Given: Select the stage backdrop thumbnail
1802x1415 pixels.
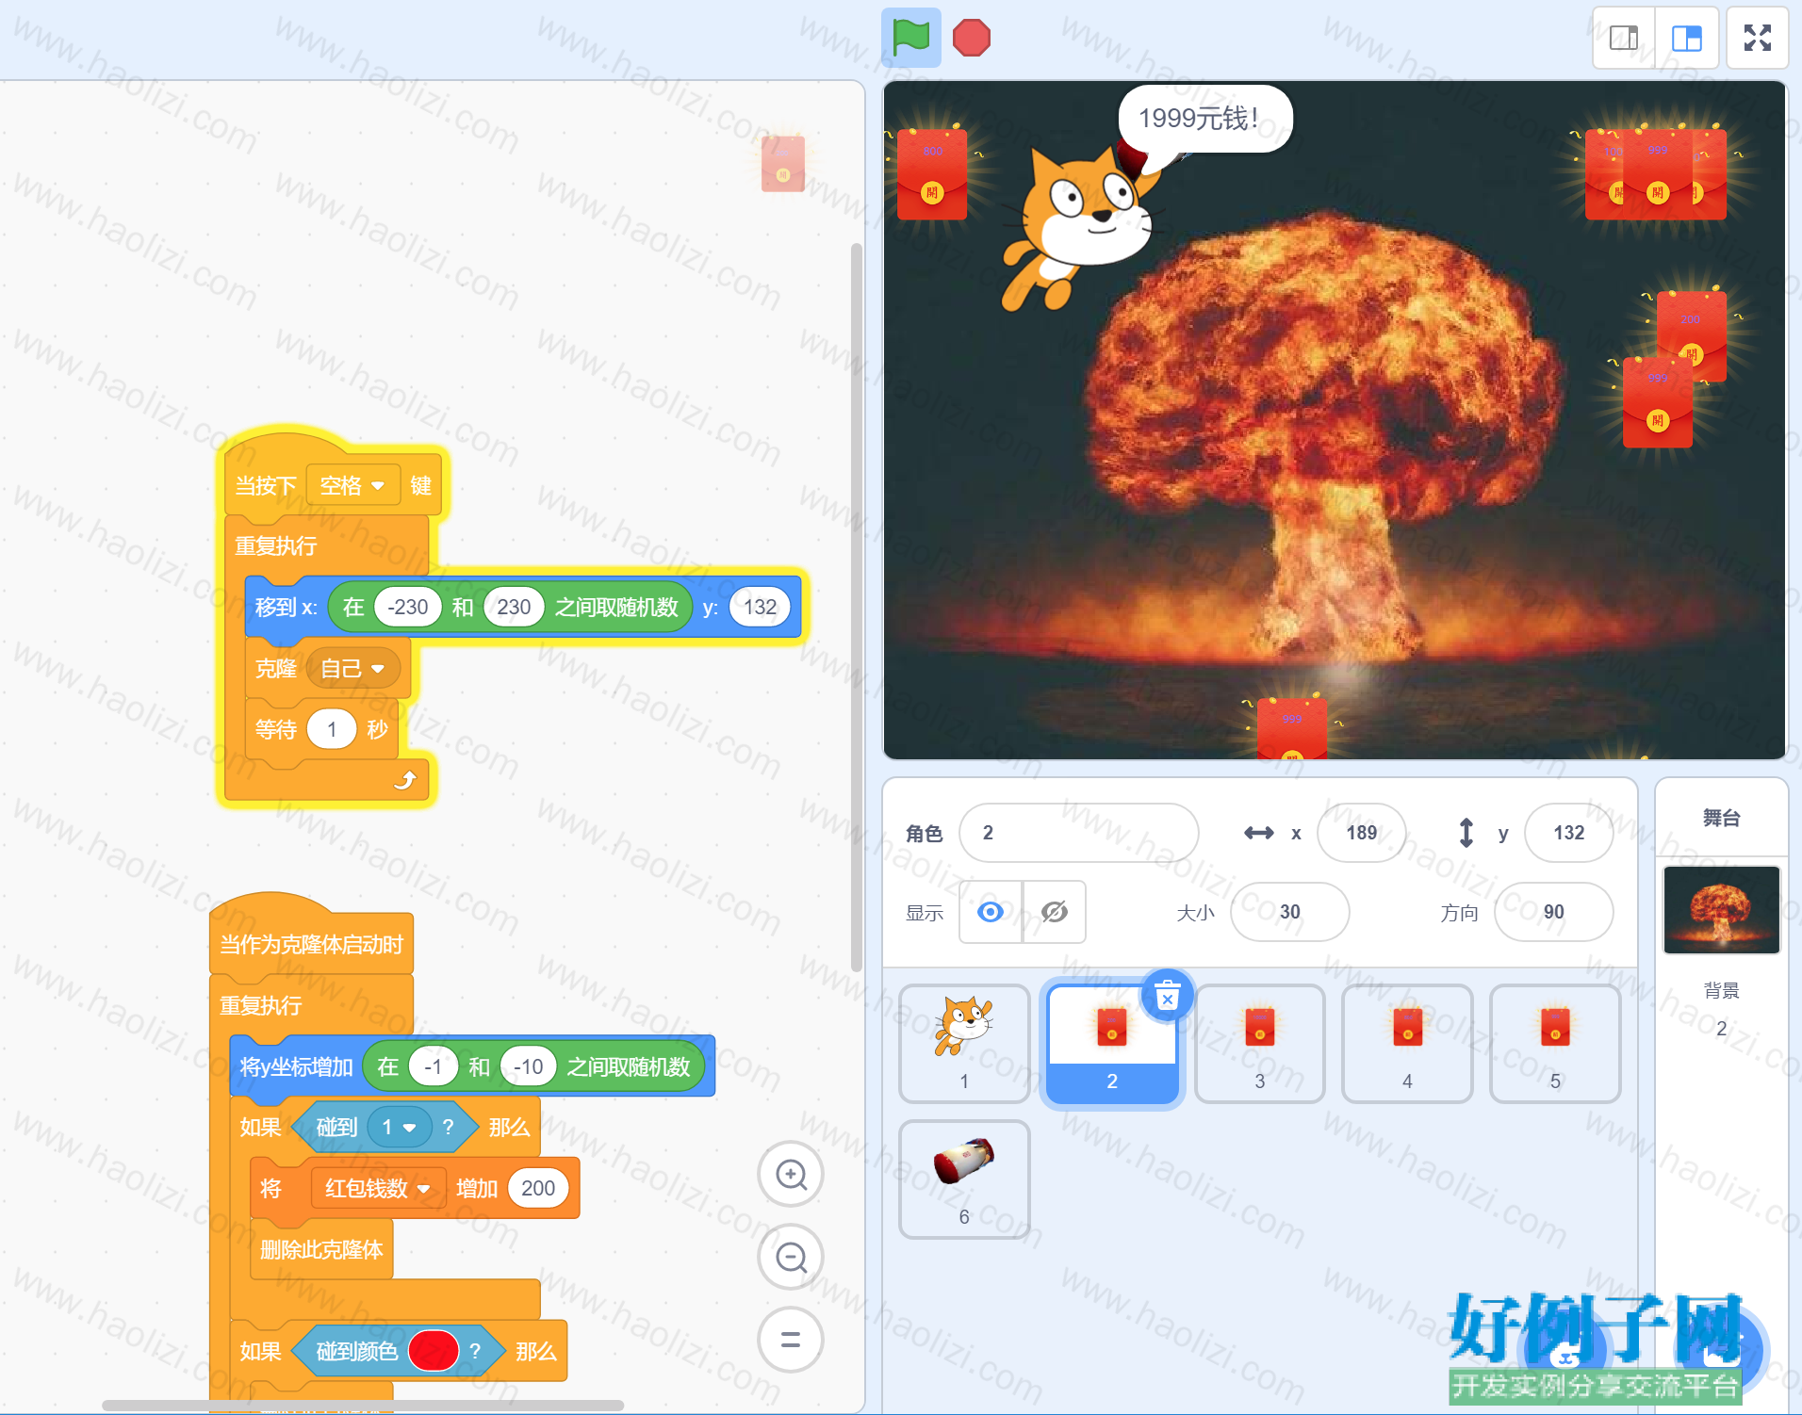Looking at the screenshot, I should click(x=1722, y=910).
